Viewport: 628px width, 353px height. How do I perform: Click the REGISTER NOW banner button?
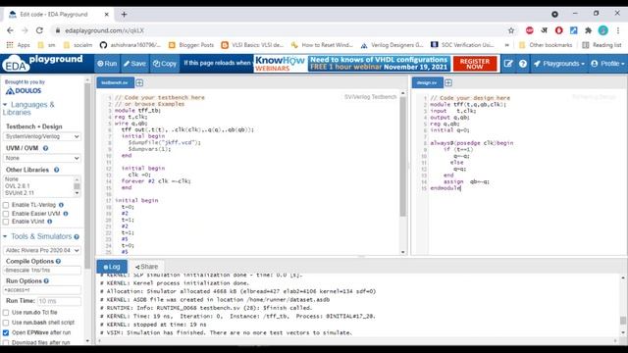(x=475, y=64)
